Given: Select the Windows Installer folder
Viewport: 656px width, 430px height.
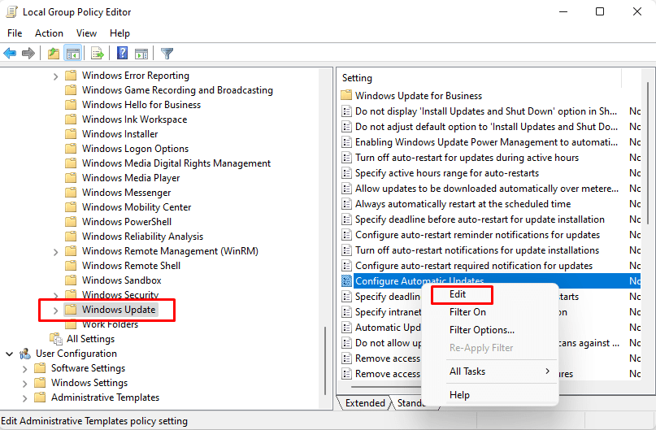Looking at the screenshot, I should tap(119, 134).
